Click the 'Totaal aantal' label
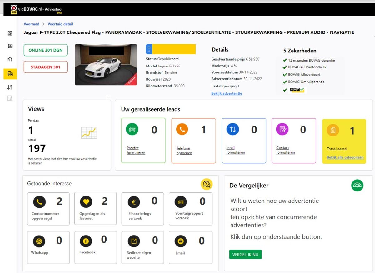Screen dimensions: 375x273 pos(337,149)
